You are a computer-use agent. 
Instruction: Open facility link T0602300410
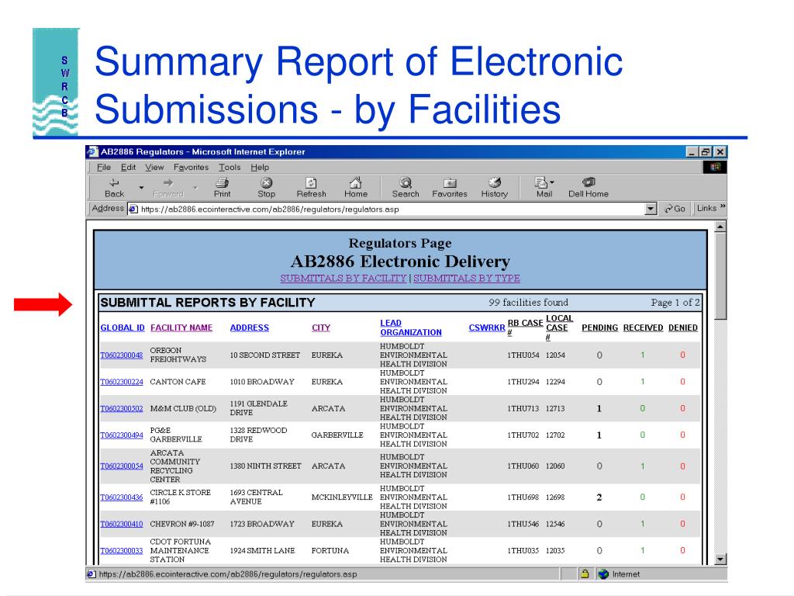tap(122, 524)
